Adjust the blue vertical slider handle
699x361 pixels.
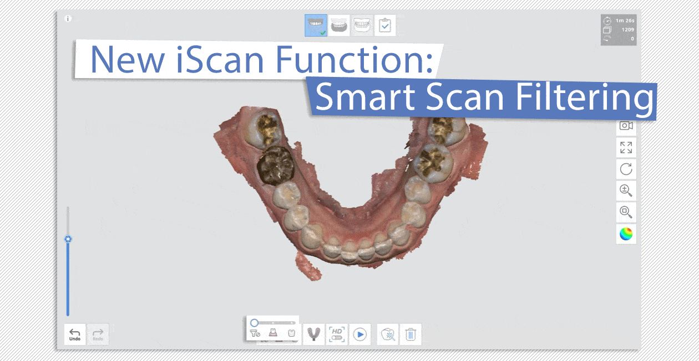coord(68,239)
